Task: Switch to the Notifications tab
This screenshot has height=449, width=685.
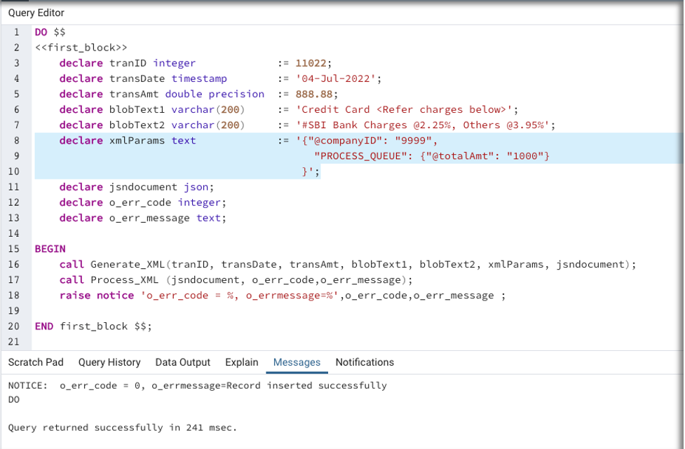Action: click(x=365, y=362)
